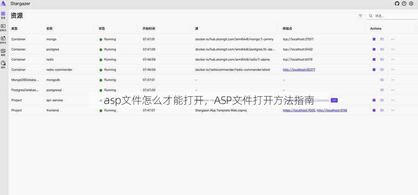Open more actions menu for postgres
The image size is (418, 195).
393,49
